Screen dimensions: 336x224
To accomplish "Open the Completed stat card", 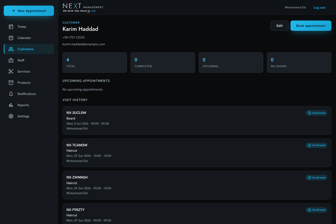I will [163, 62].
